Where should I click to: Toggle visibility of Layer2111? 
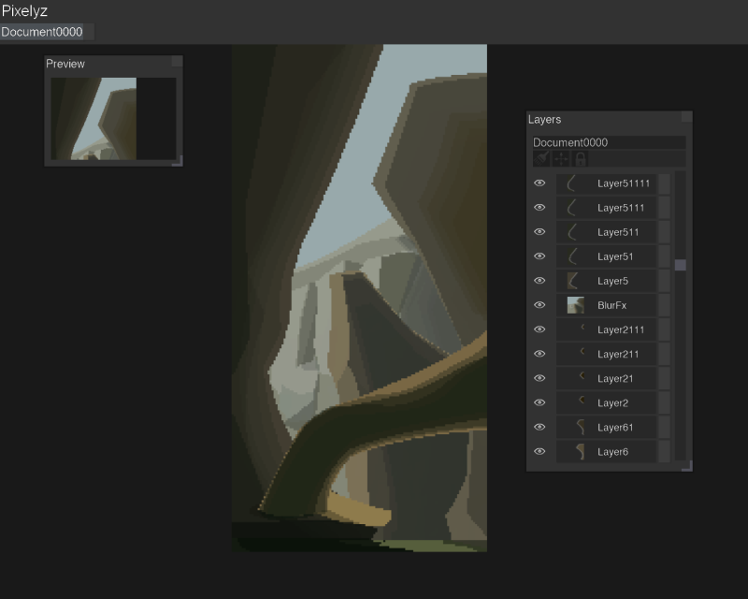coord(539,329)
